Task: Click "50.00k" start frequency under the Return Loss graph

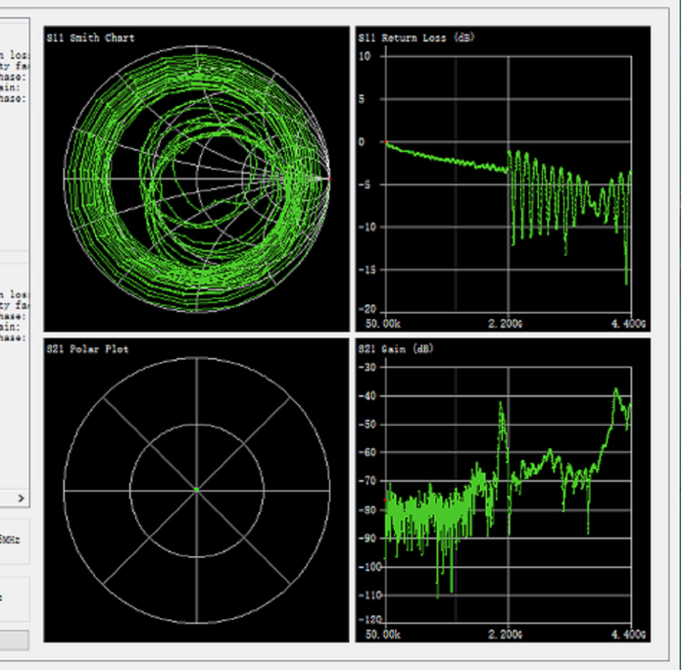Action: (x=383, y=324)
